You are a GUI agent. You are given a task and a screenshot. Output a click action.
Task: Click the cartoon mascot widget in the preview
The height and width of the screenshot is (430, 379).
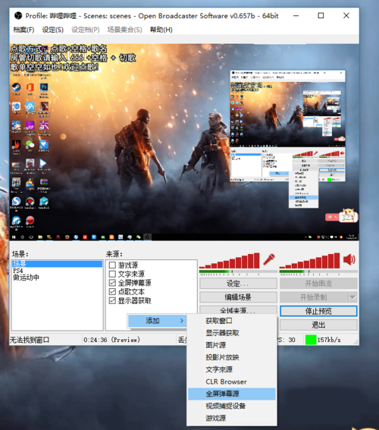[x=348, y=216]
